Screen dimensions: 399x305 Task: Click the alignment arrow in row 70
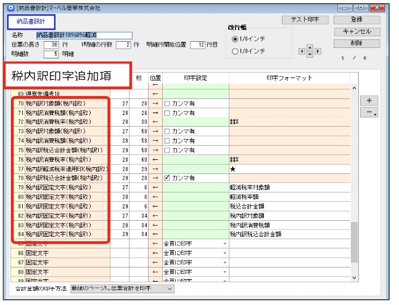click(155, 105)
